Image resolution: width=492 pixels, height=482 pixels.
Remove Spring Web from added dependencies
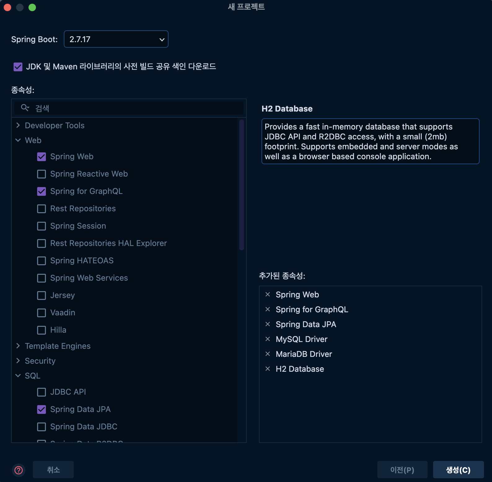click(268, 295)
